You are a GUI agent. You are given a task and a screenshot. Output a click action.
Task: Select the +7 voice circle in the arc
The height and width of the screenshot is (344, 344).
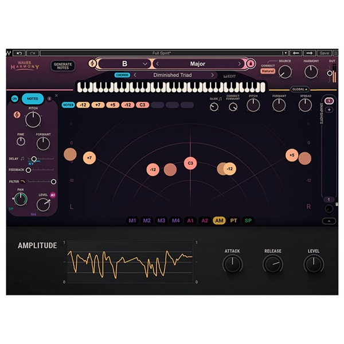tap(89, 158)
